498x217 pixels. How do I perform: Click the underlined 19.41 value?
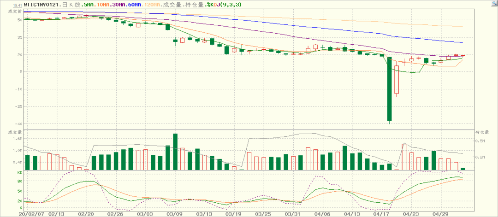tap(18, 5)
